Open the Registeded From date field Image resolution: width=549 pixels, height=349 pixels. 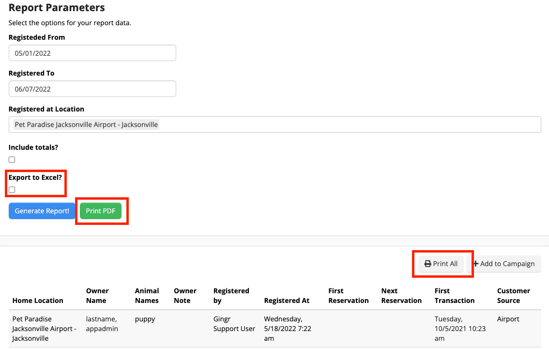tap(92, 52)
